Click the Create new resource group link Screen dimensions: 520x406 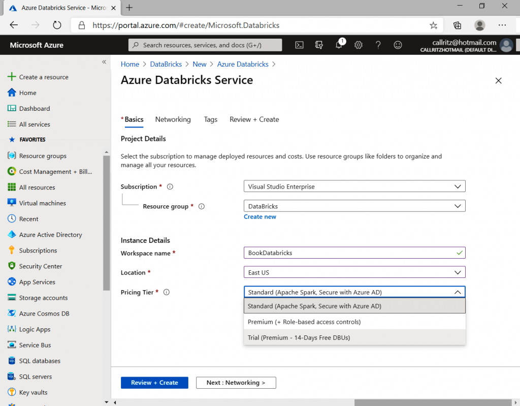click(x=260, y=216)
